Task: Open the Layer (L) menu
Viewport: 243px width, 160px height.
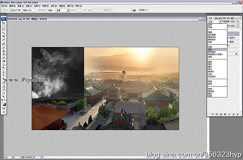Action: [29, 6]
